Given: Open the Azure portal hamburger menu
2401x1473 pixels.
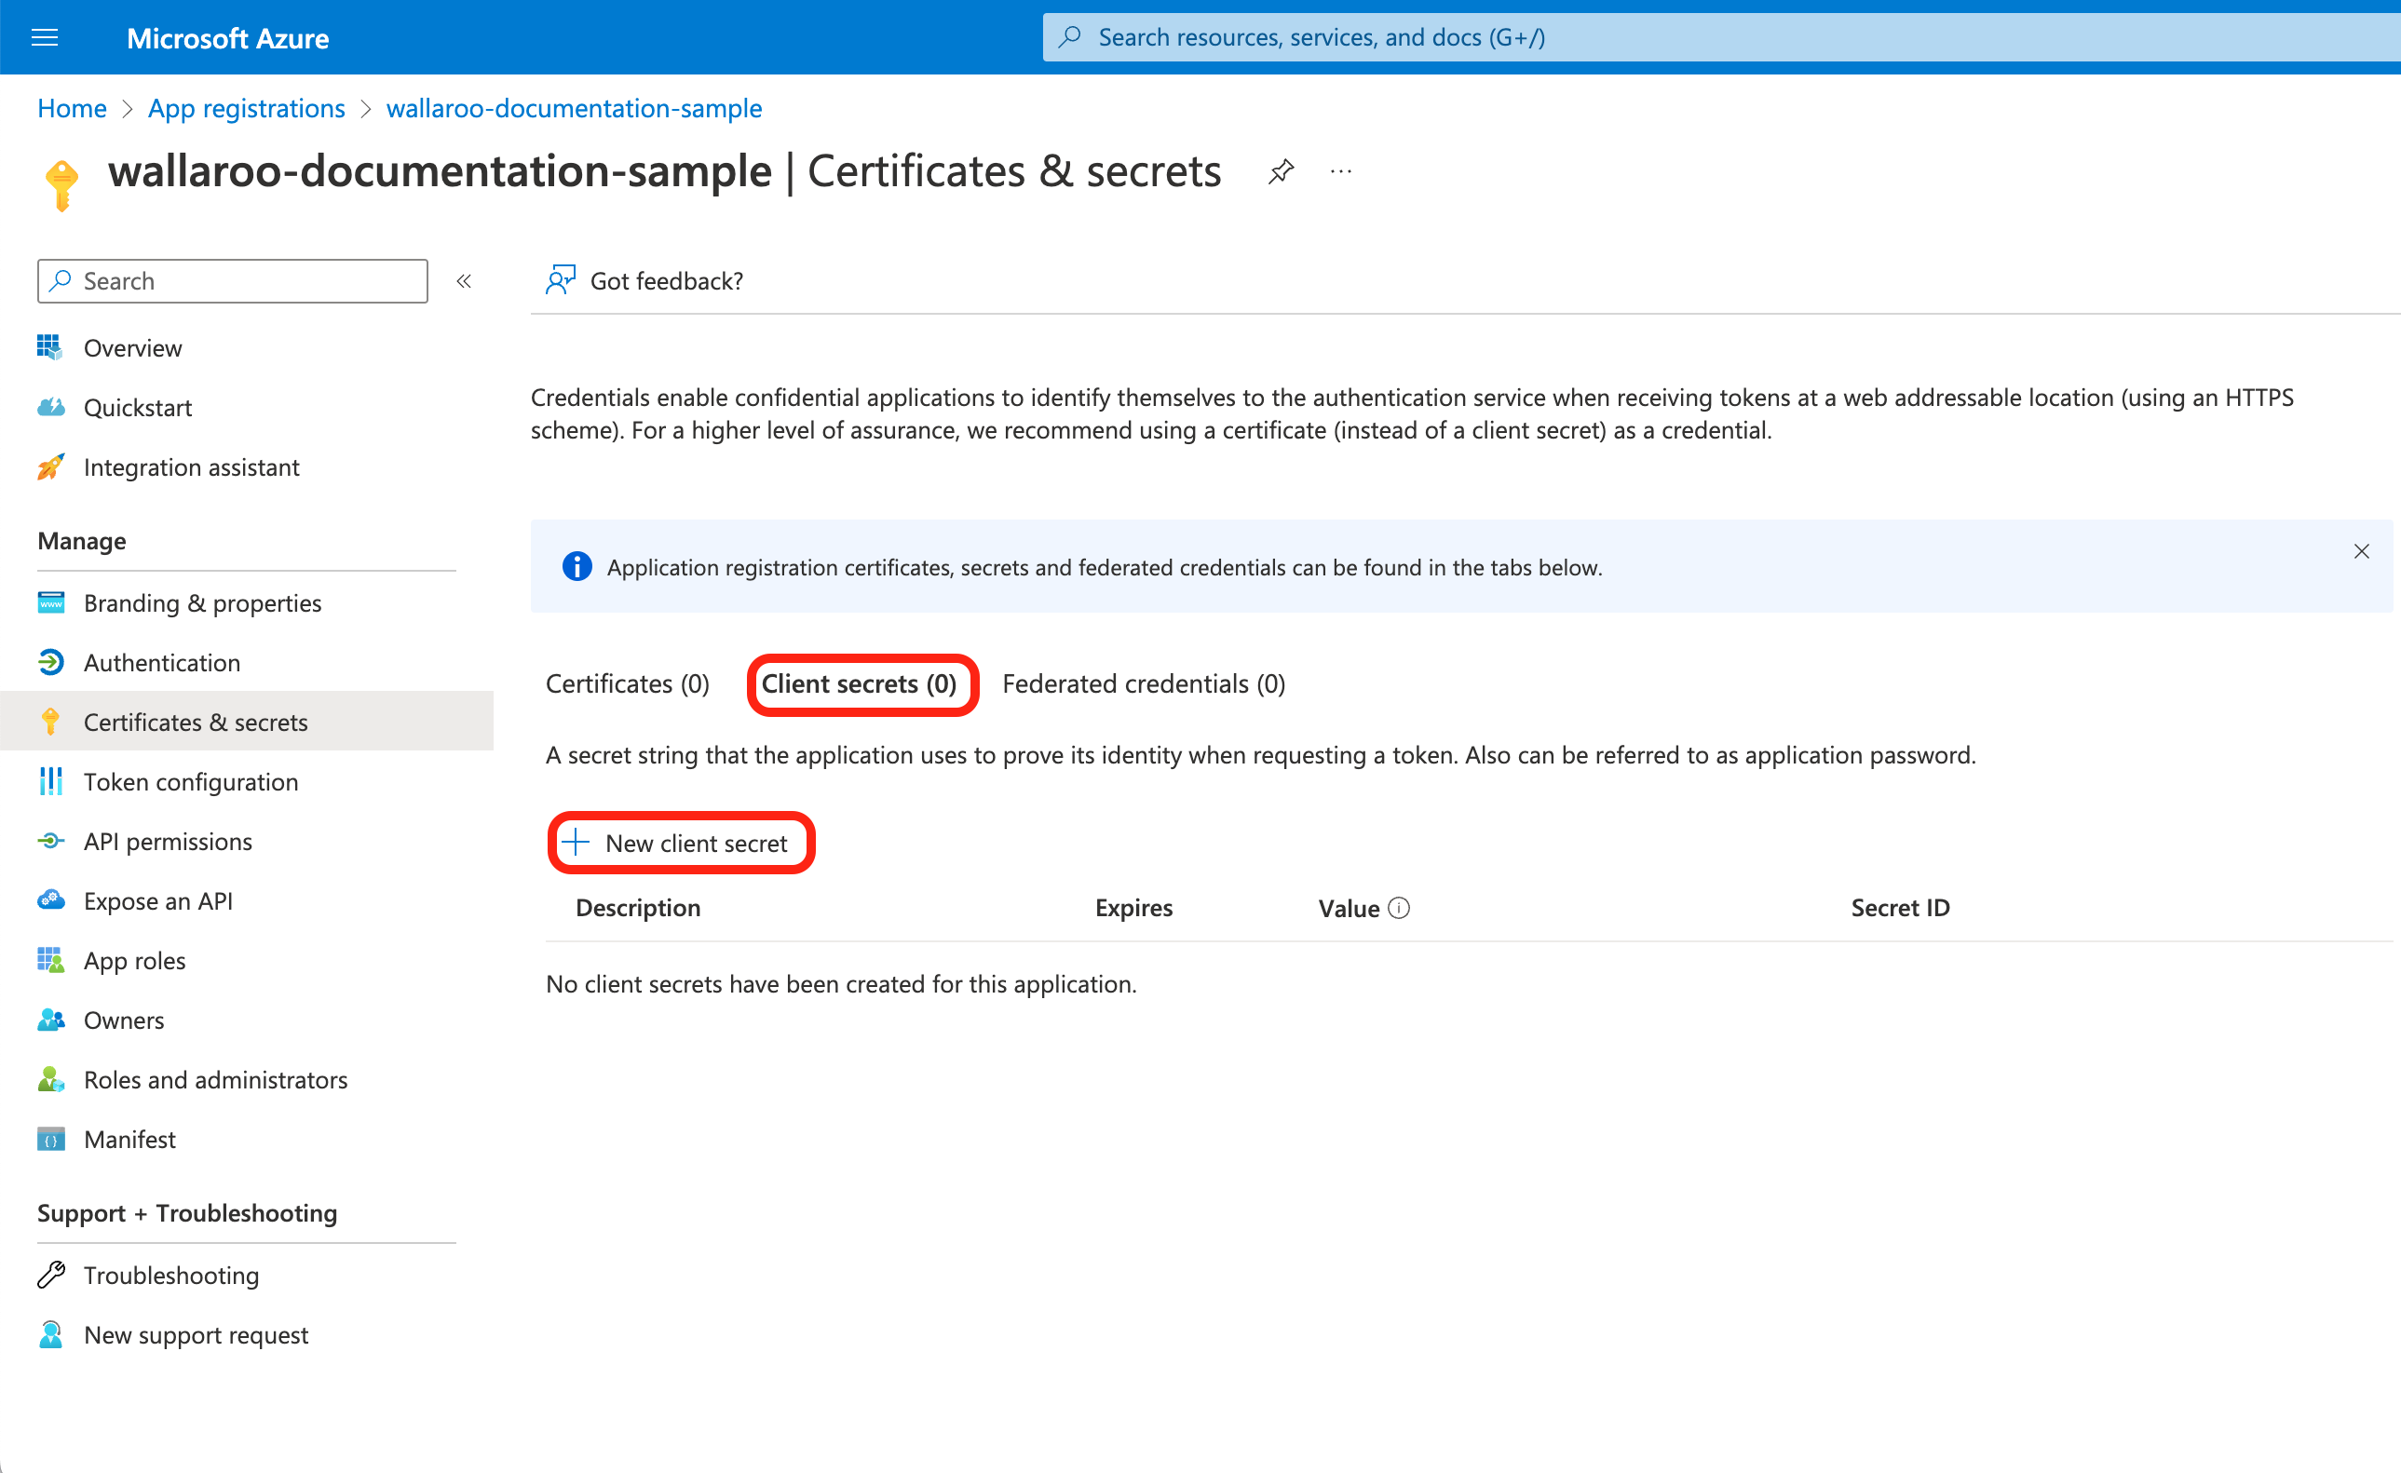Looking at the screenshot, I should [45, 38].
